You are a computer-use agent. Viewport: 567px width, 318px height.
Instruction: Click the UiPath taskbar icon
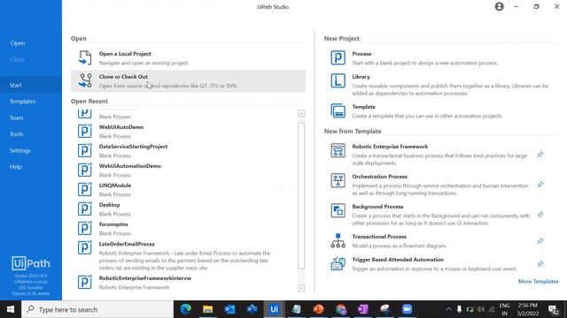pyautogui.click(x=274, y=309)
